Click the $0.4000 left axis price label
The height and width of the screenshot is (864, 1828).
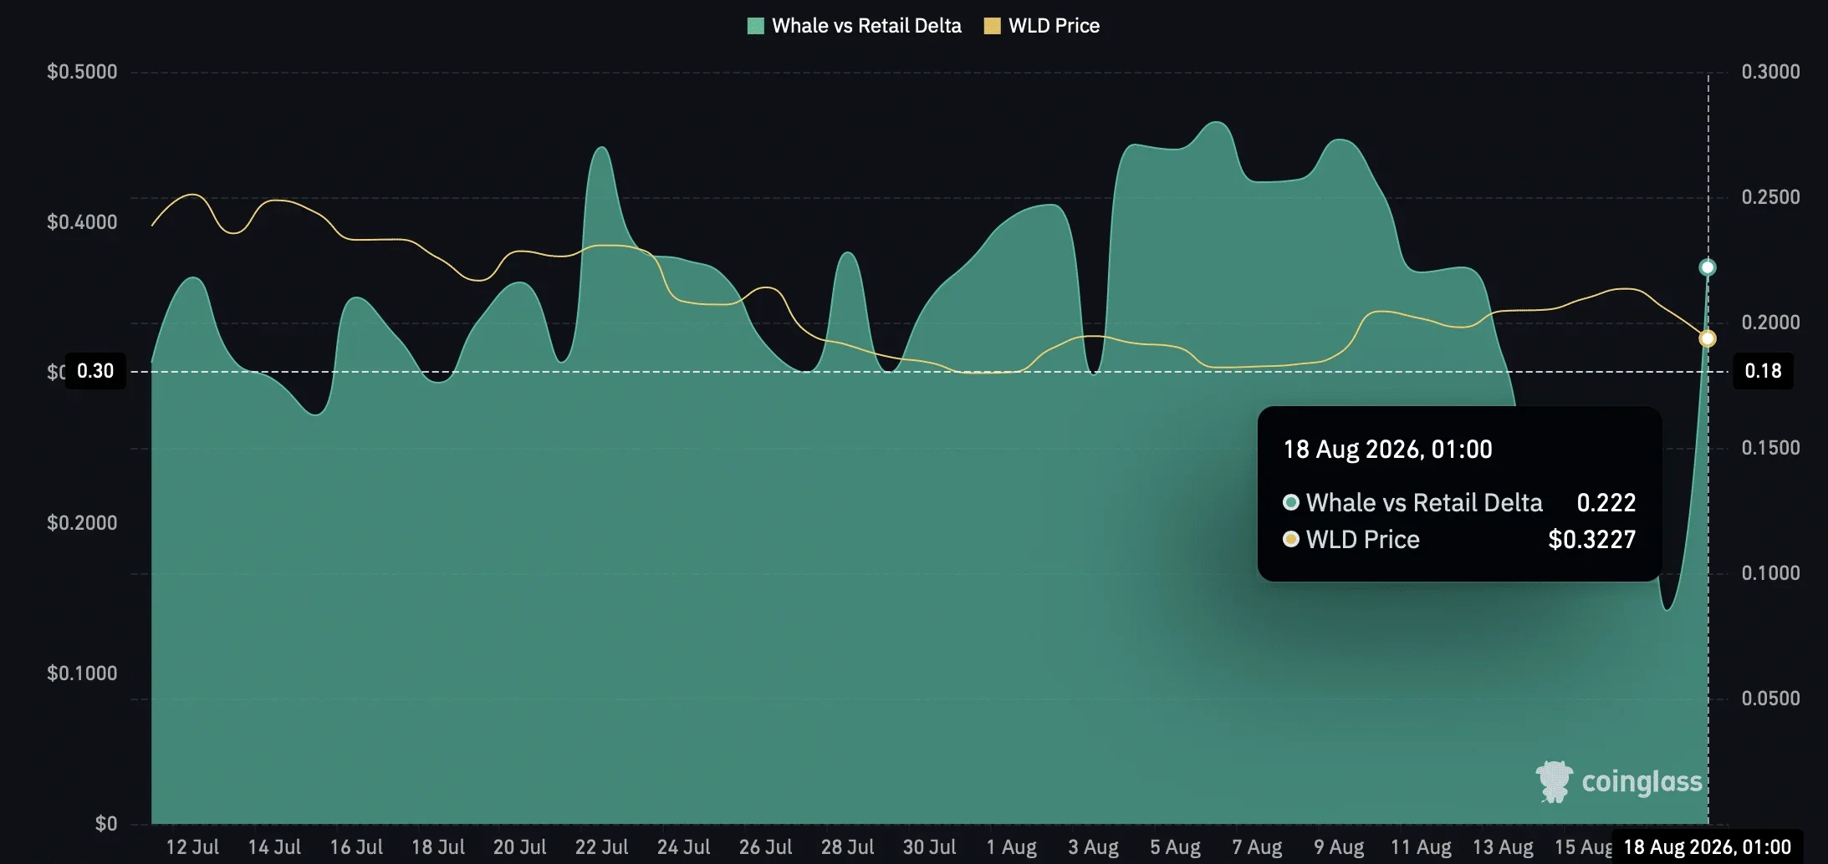tap(82, 222)
